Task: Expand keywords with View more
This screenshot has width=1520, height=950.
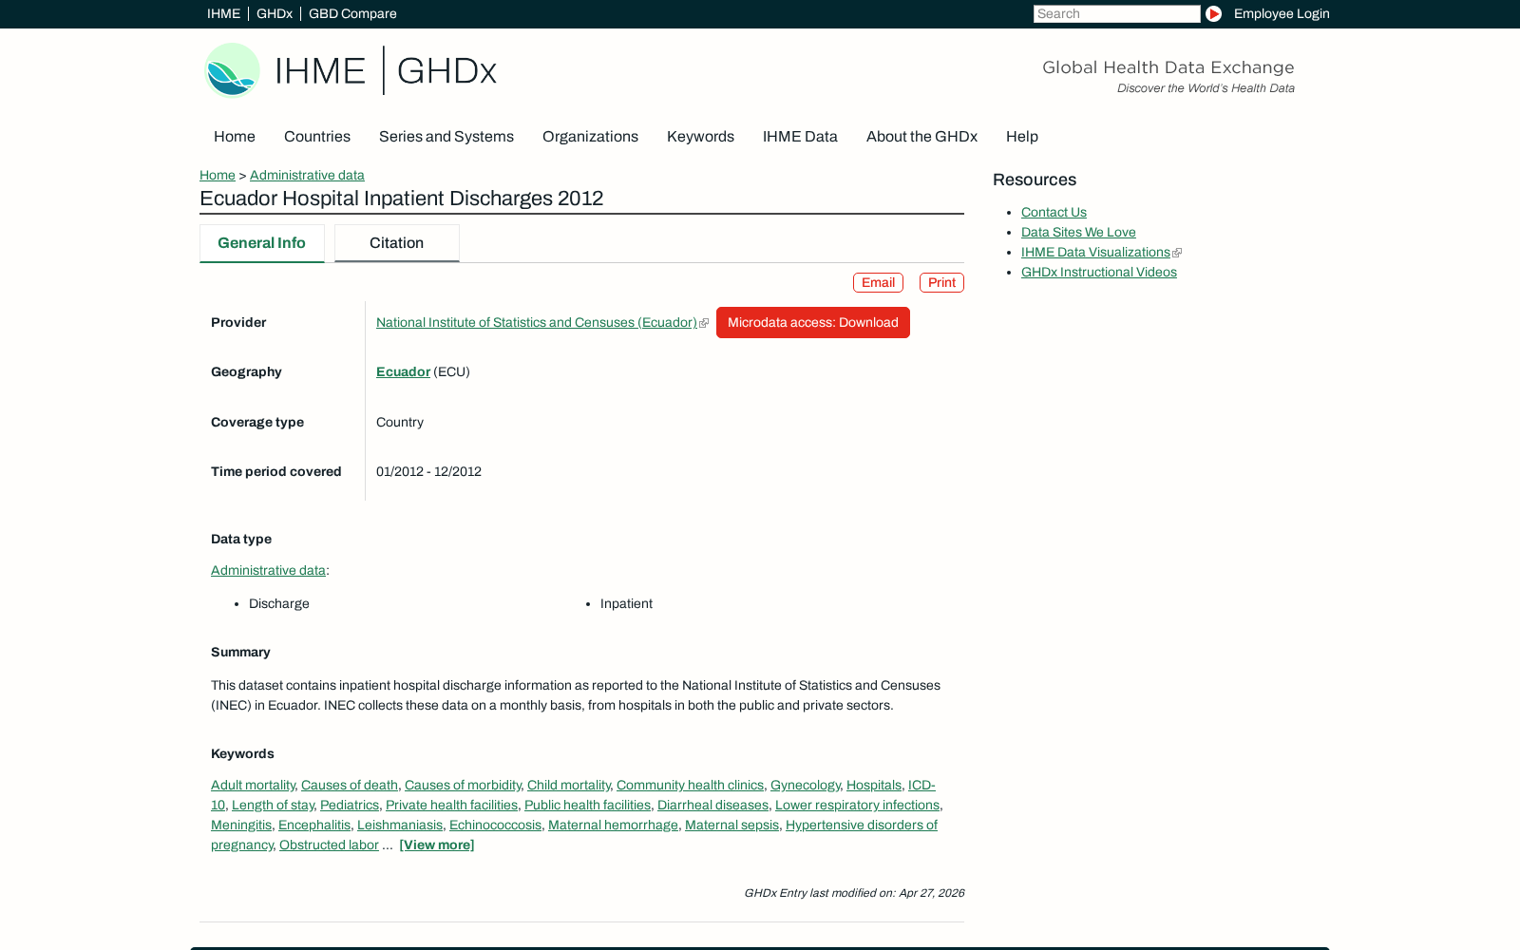Action: pos(437,845)
